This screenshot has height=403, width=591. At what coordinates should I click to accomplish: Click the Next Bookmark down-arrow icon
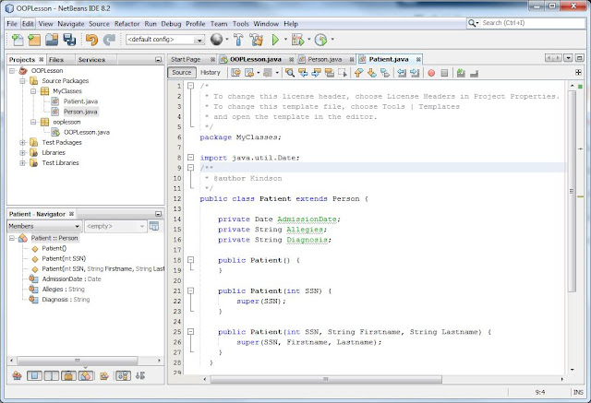tap(371, 73)
